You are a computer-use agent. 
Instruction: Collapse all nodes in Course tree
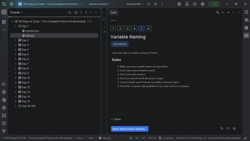(86, 13)
